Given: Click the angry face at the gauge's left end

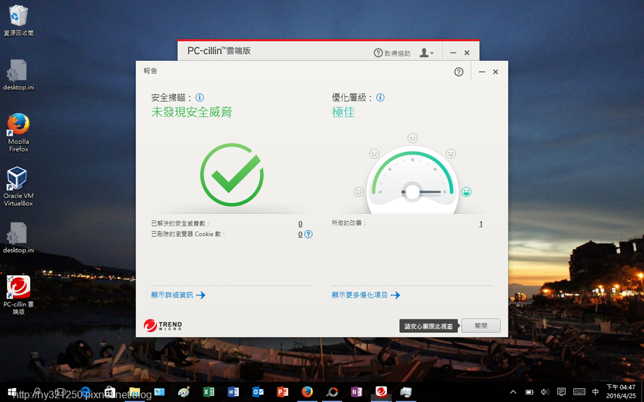Looking at the screenshot, I should 358,192.
